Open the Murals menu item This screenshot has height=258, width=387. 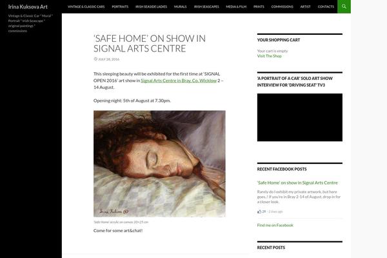click(180, 6)
